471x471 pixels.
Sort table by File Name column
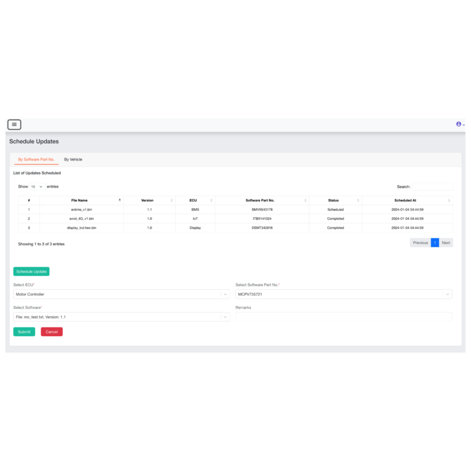pyautogui.click(x=80, y=201)
